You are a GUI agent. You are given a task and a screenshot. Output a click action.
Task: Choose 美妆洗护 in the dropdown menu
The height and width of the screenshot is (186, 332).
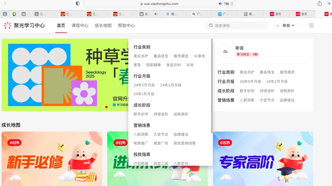click(x=141, y=56)
